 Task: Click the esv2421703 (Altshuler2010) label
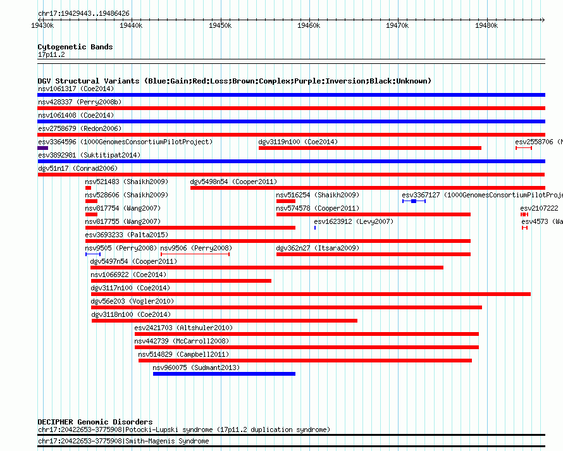(183, 328)
